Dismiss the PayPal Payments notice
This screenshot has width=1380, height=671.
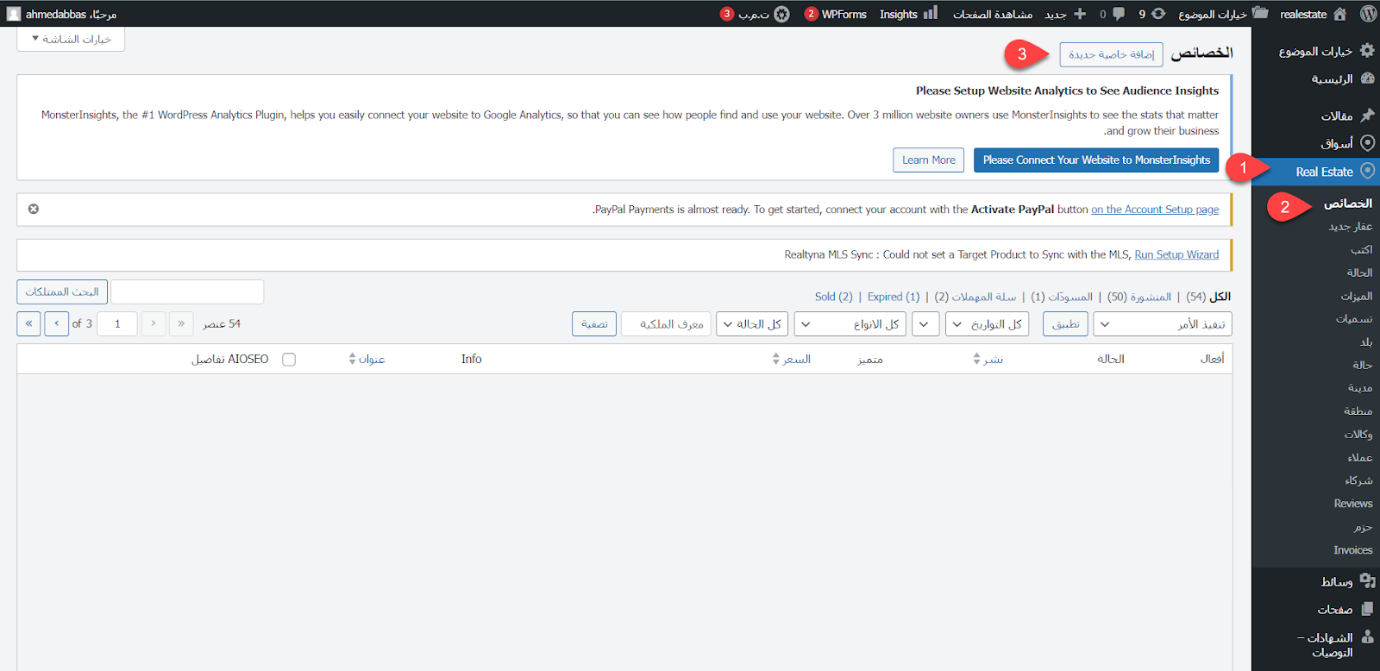pos(34,209)
